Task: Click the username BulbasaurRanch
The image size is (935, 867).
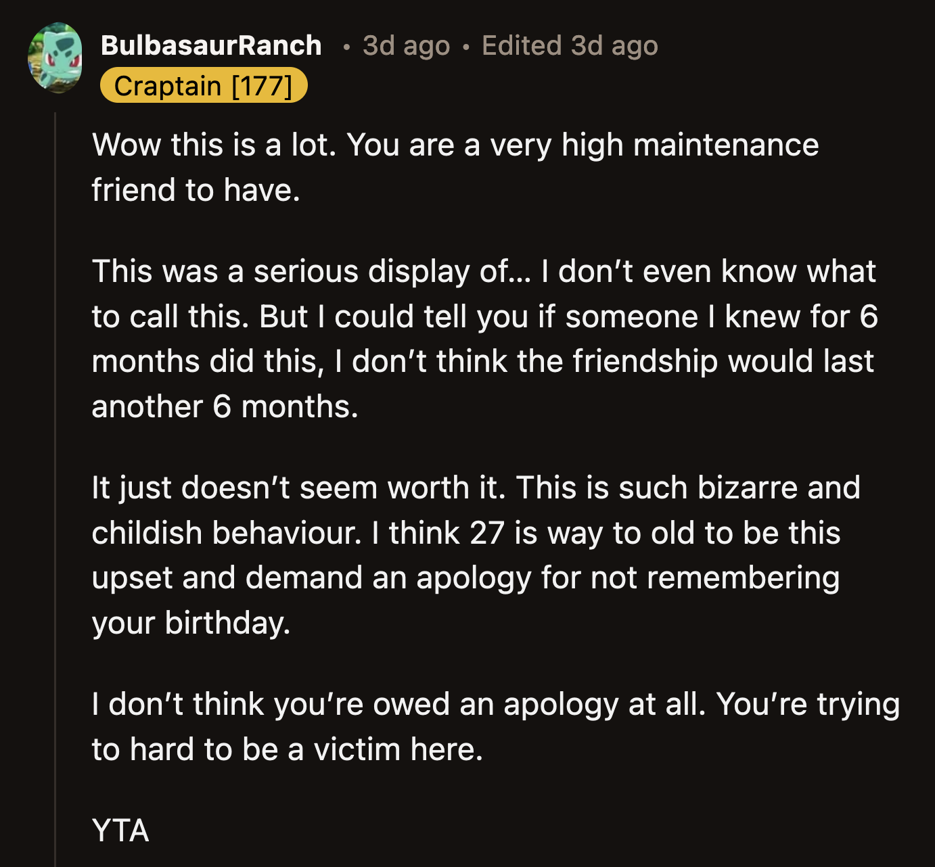Action: tap(211, 45)
